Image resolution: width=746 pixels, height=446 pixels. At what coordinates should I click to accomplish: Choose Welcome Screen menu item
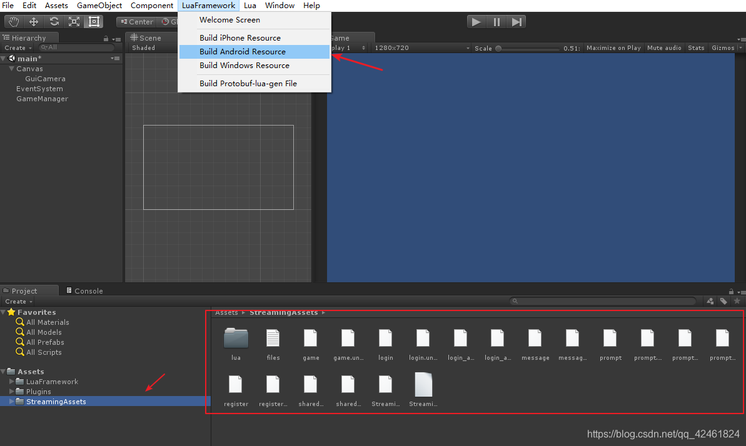(255, 19)
